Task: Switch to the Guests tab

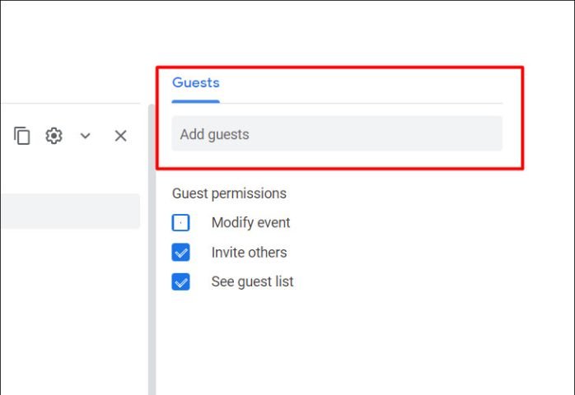Action: click(195, 83)
